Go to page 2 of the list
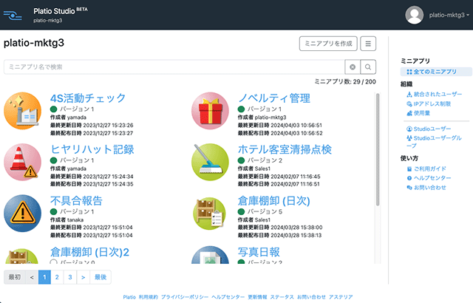The width and height of the screenshot is (473, 303). click(x=57, y=277)
